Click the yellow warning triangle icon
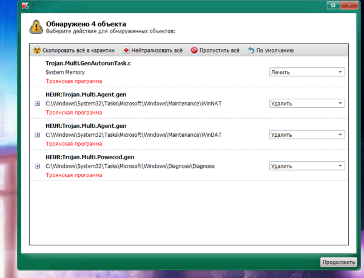The height and width of the screenshot is (278, 364). (x=36, y=27)
